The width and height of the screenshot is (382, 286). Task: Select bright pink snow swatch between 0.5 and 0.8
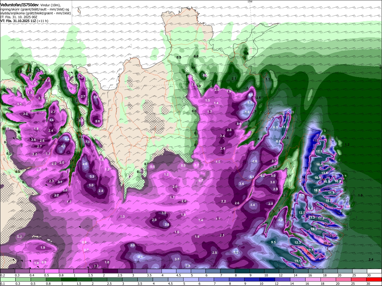(51, 271)
